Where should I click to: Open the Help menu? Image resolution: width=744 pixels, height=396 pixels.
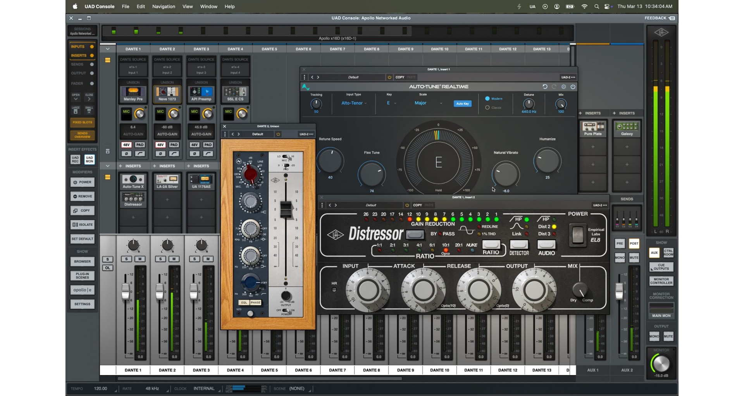(x=230, y=7)
